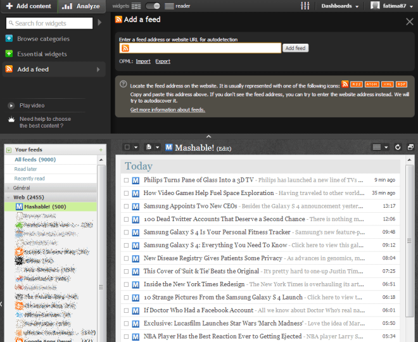Click the plus icon next to Your feeds
Screen dimensions: 418x342
point(101,149)
